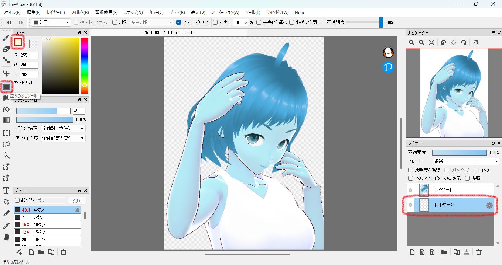Toggle visibility of レイヤー1
The image size is (502, 265).
pyautogui.click(x=410, y=190)
